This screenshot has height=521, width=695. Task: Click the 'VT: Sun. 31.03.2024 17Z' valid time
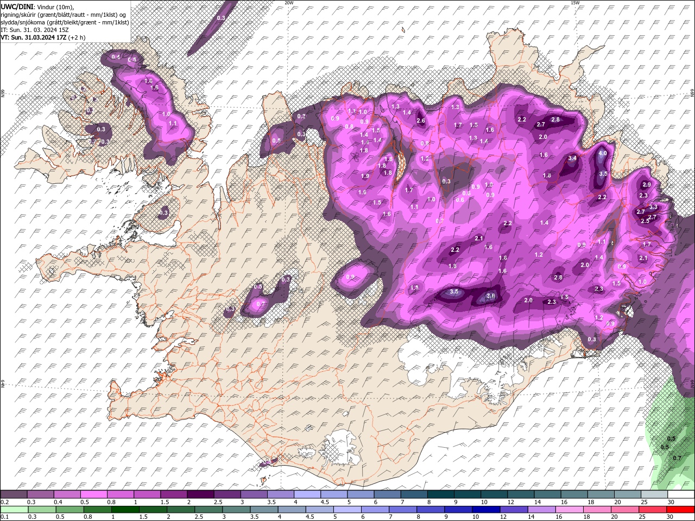[34, 37]
